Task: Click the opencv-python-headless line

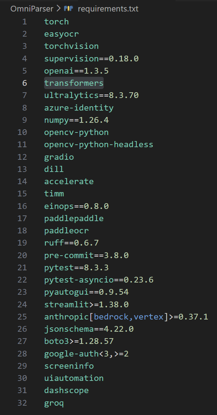Action: pos(99,144)
